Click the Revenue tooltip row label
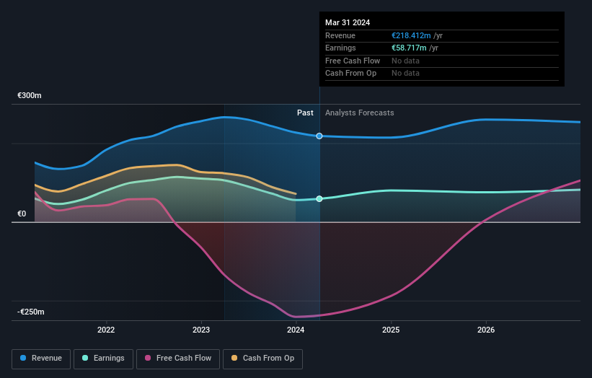592x378 pixels. coord(340,35)
